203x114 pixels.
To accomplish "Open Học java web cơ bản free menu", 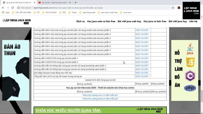I will click(101, 21).
